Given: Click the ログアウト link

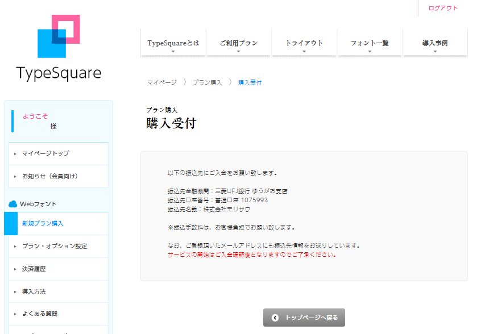Looking at the screenshot, I should pyautogui.click(x=443, y=9).
